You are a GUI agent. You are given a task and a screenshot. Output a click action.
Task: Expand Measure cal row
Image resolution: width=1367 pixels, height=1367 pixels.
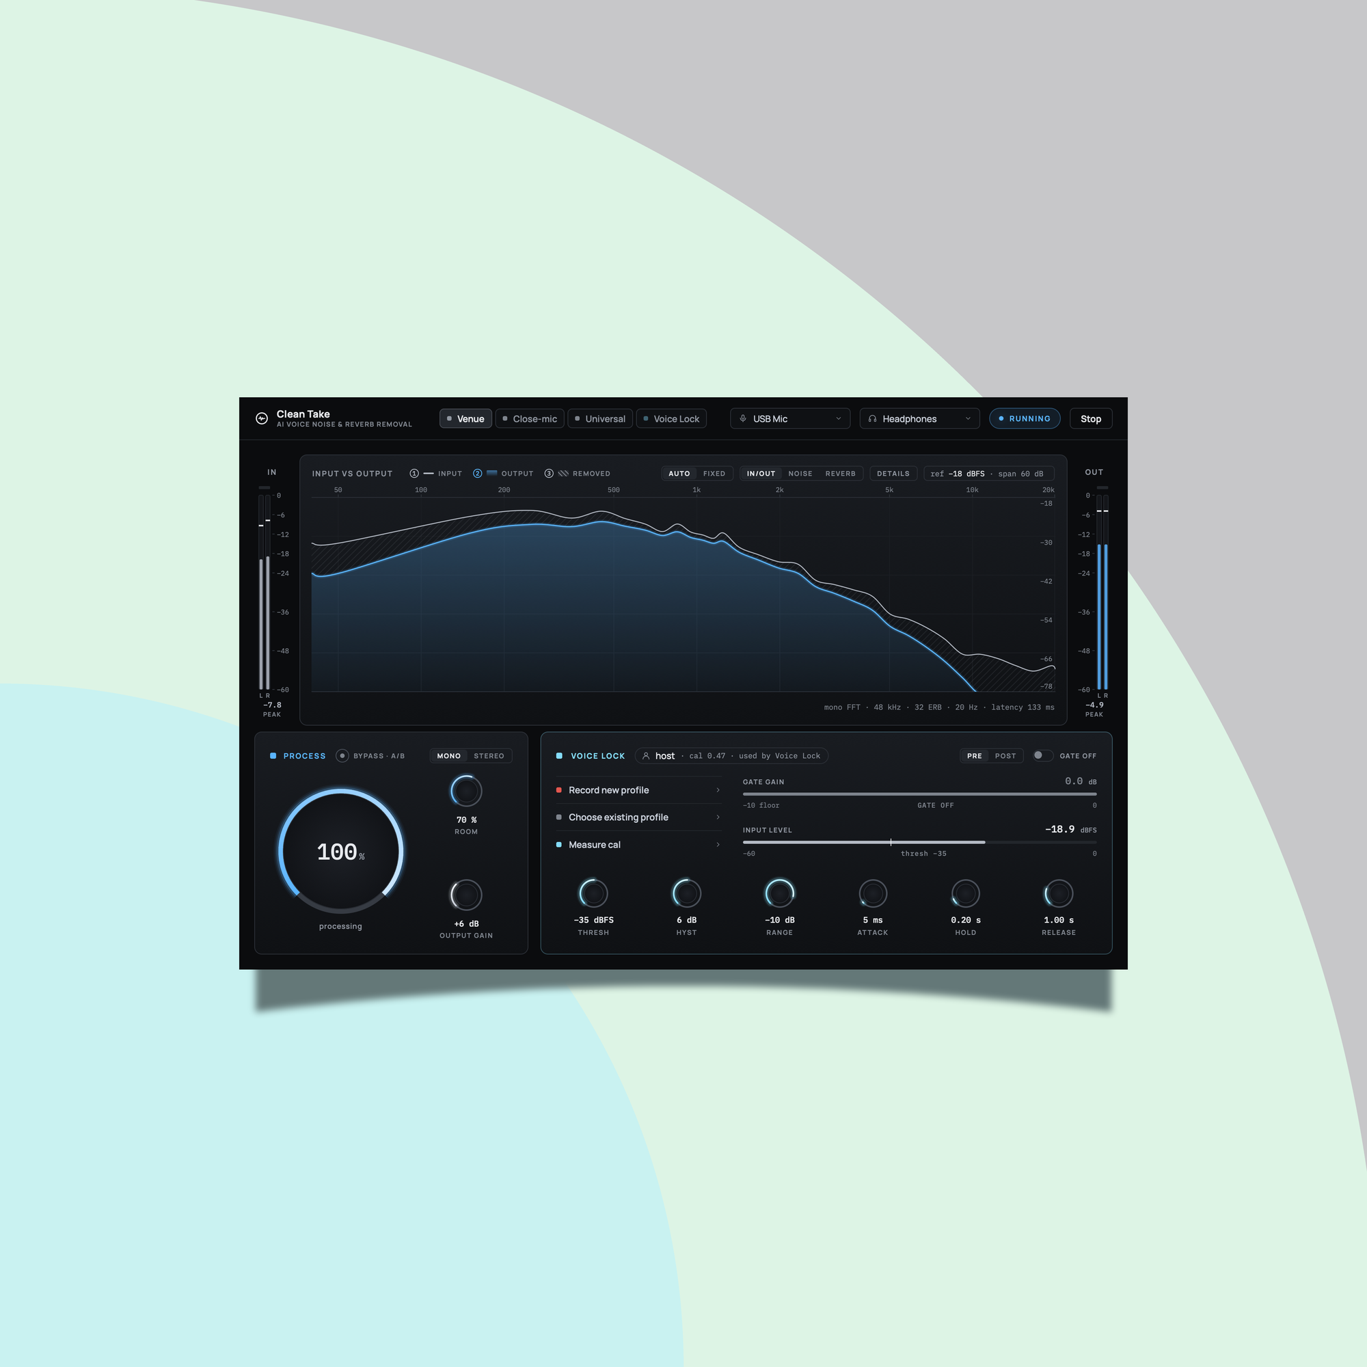click(638, 845)
